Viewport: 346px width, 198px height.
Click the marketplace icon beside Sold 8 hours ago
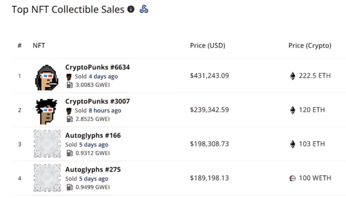(69, 111)
